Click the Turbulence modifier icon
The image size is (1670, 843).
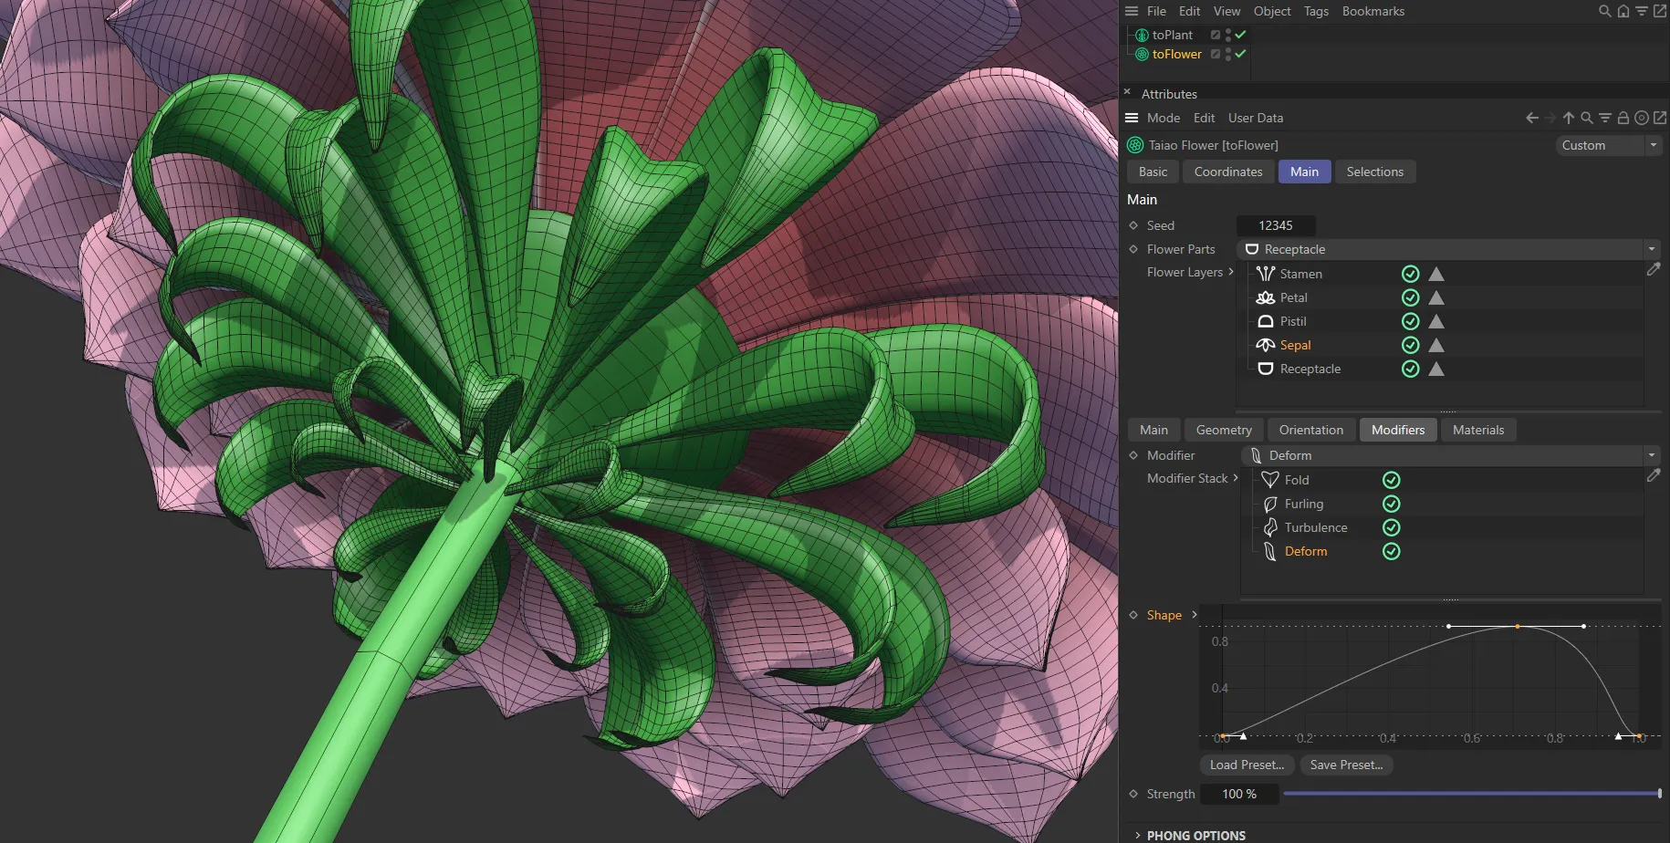coord(1269,527)
